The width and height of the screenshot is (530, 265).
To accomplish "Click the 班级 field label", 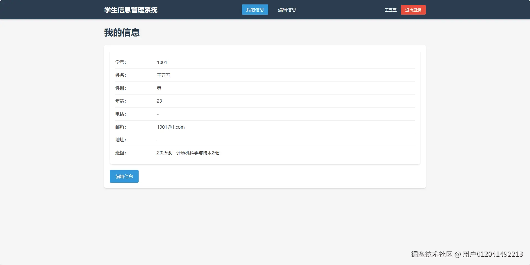I will 121,153.
